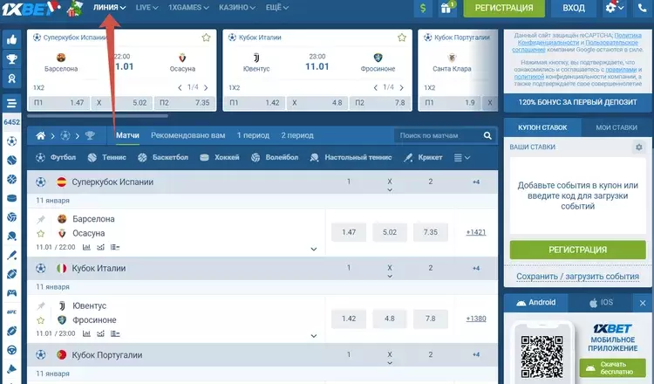The image size is (654, 384).
Task: Filter by Теннис sport
Action: click(107, 158)
